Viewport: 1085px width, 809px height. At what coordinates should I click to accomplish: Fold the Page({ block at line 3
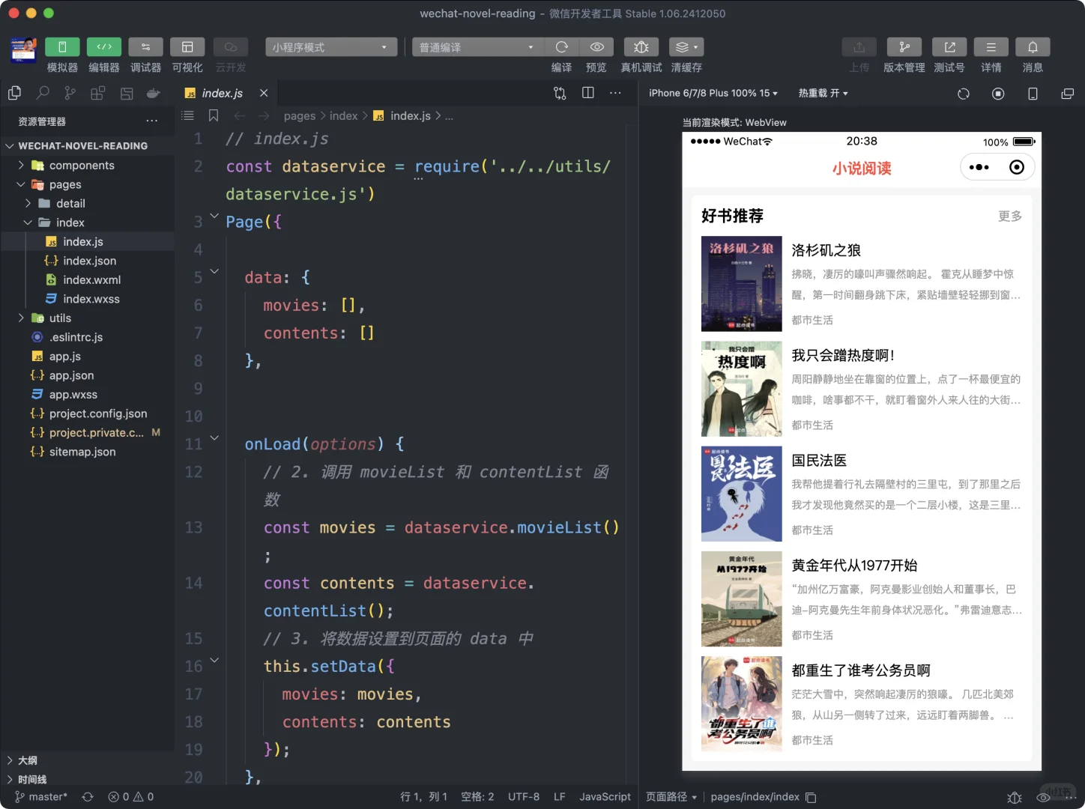point(214,216)
